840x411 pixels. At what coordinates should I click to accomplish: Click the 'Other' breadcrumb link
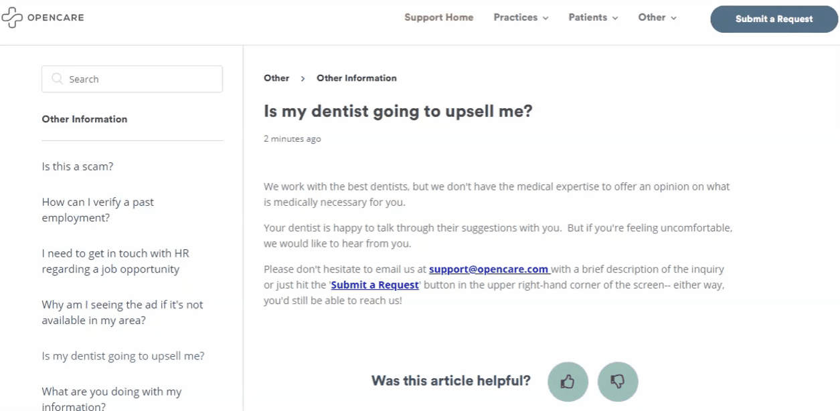276,78
